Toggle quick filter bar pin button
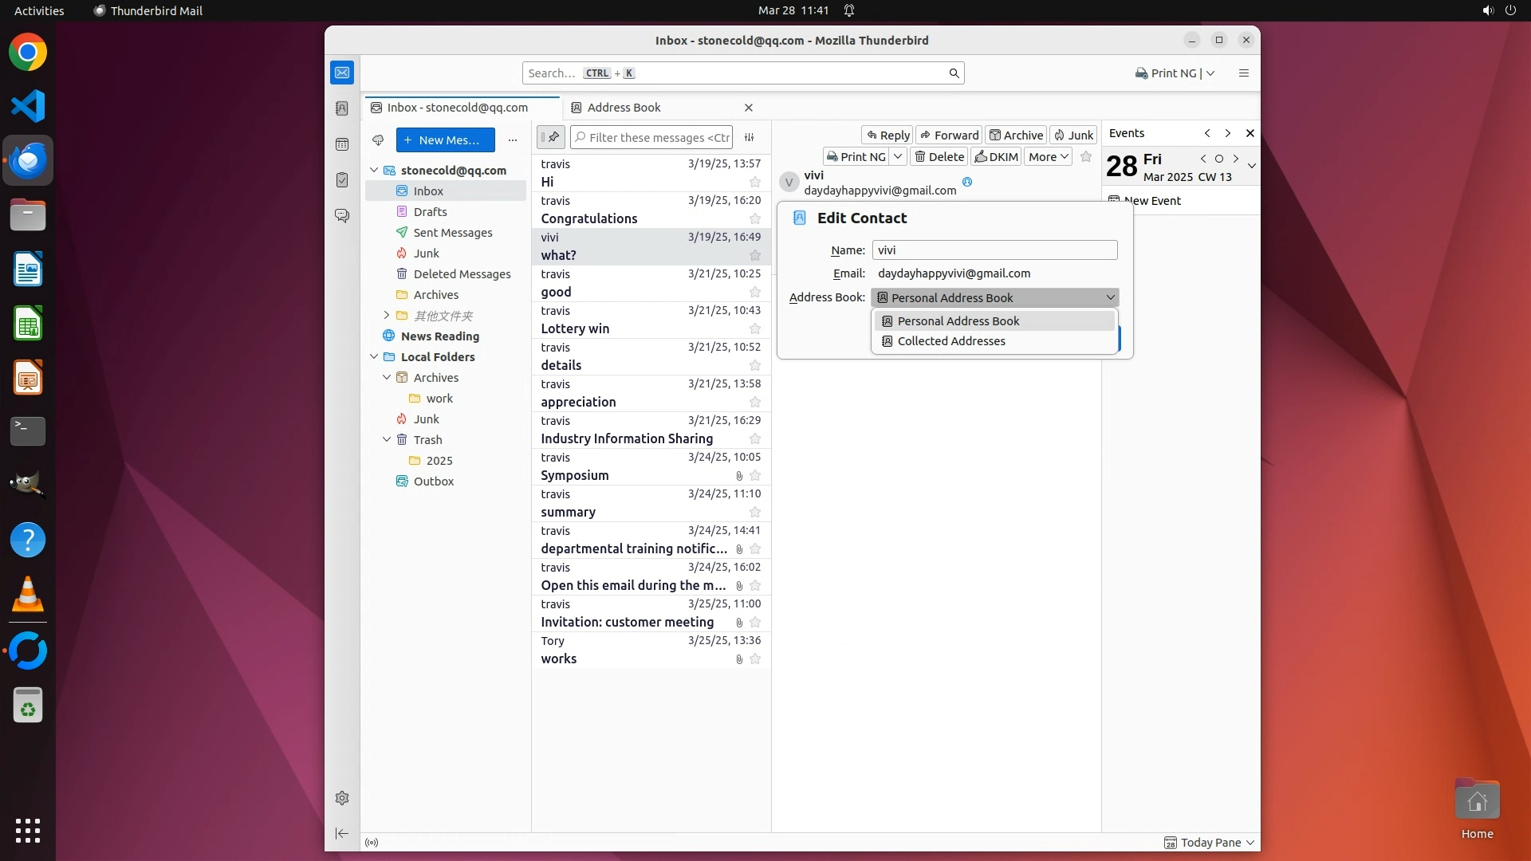This screenshot has width=1531, height=861. click(x=551, y=137)
